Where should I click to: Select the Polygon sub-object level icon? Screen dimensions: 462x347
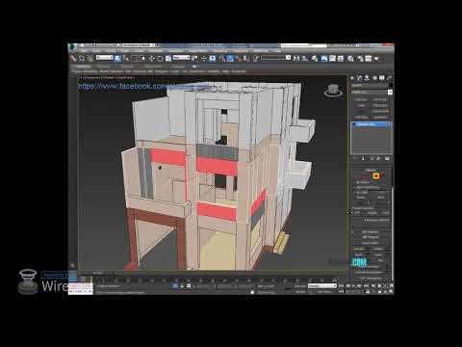(376, 175)
